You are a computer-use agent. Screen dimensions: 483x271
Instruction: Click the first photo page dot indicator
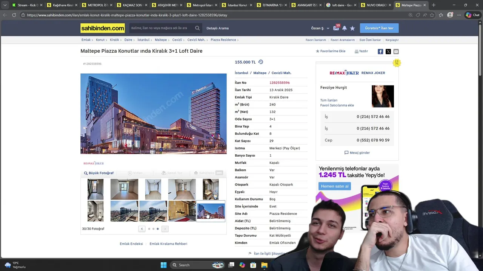tap(149, 229)
